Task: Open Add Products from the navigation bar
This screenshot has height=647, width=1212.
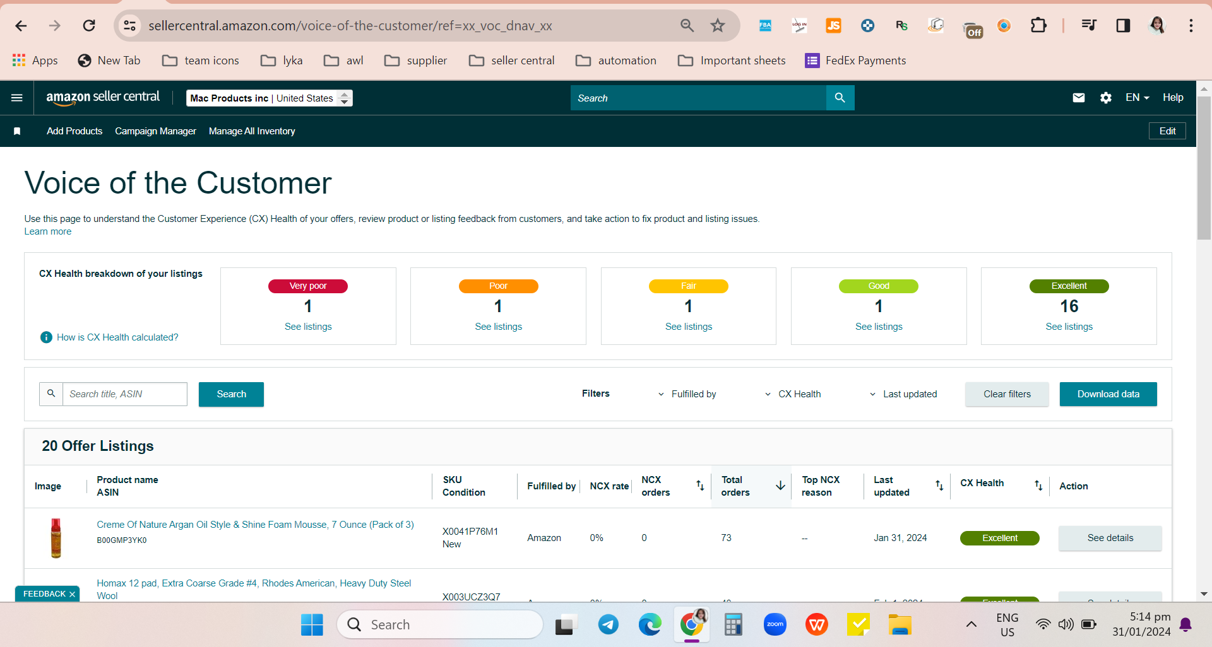Action: point(74,131)
